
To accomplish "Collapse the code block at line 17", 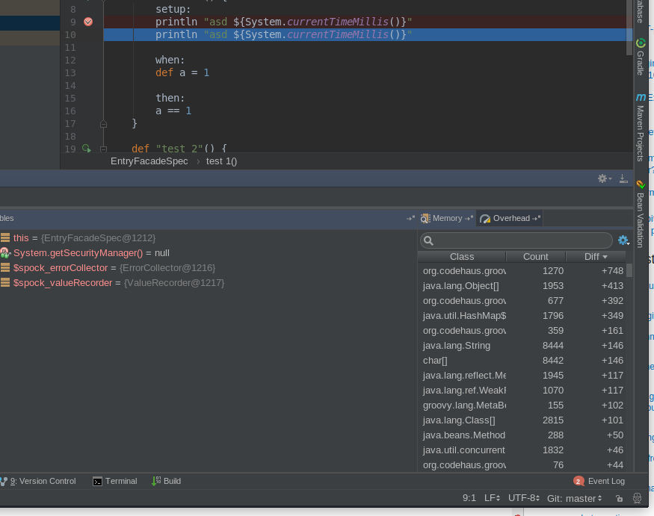I will pos(103,124).
